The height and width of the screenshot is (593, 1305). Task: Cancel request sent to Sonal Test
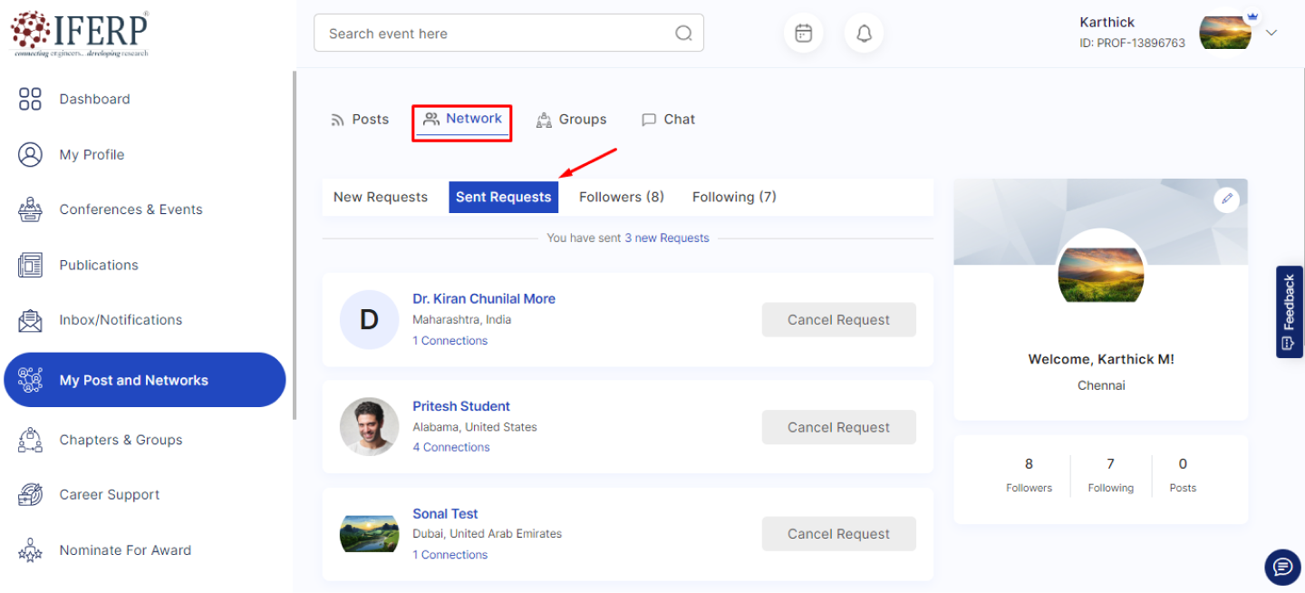838,534
